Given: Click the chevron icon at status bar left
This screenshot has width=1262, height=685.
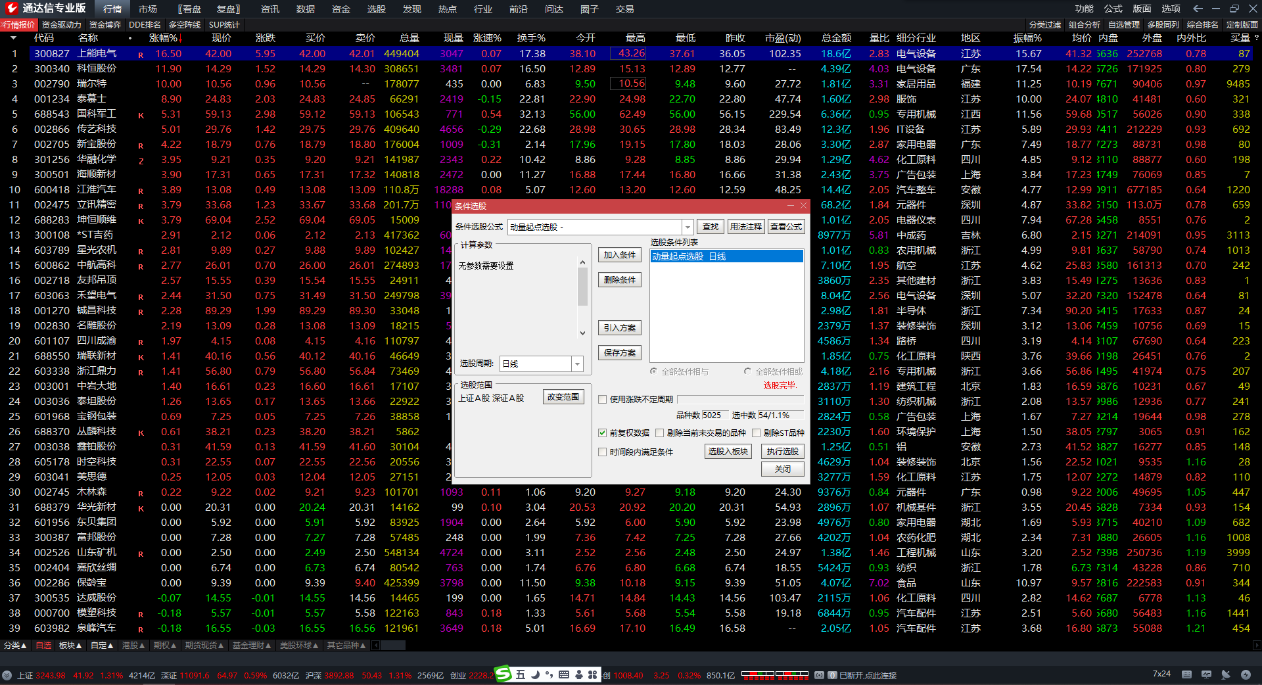Looking at the screenshot, I should pos(7,675).
